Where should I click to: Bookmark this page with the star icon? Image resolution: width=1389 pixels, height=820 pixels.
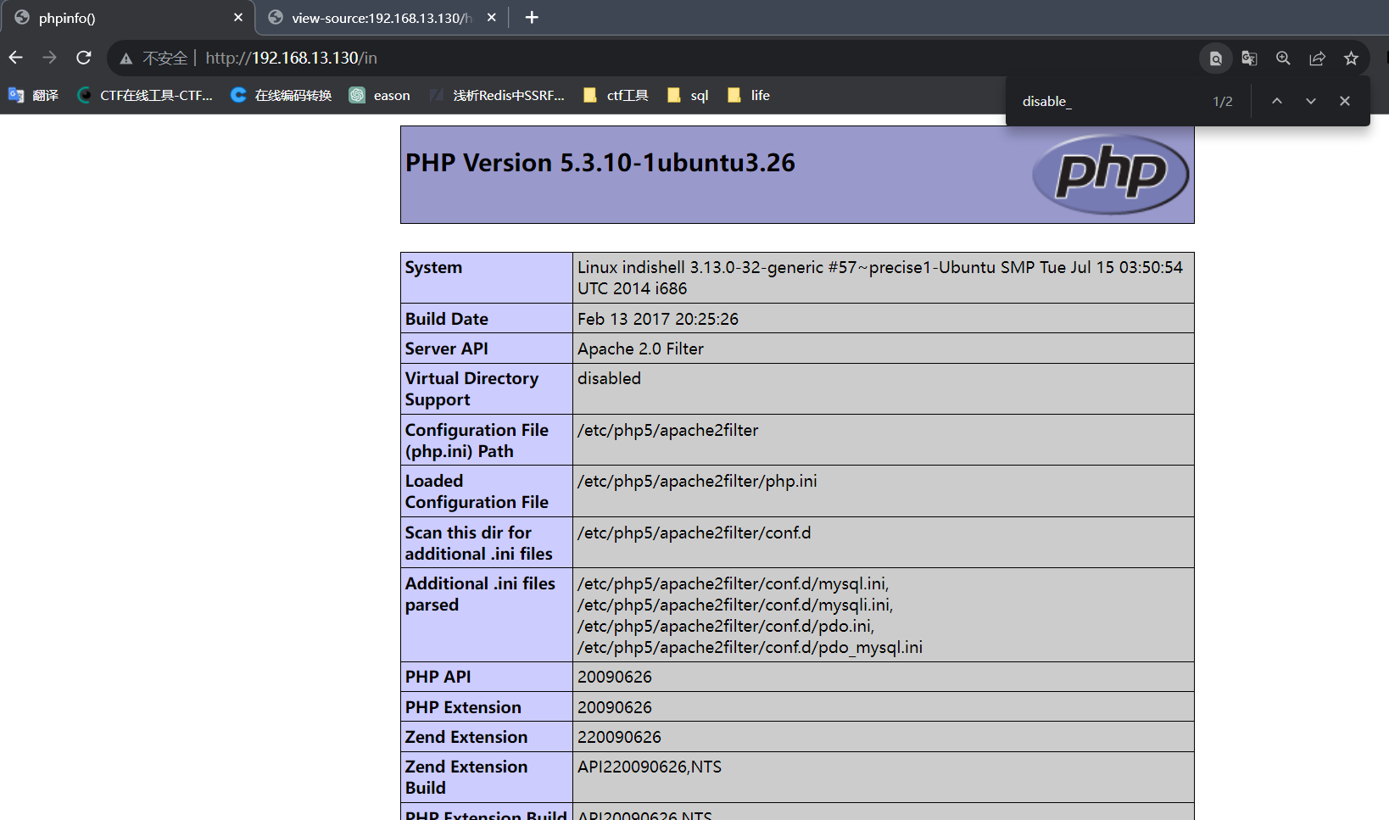point(1351,58)
